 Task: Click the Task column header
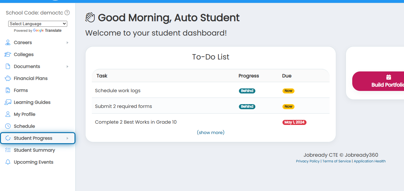click(102, 76)
